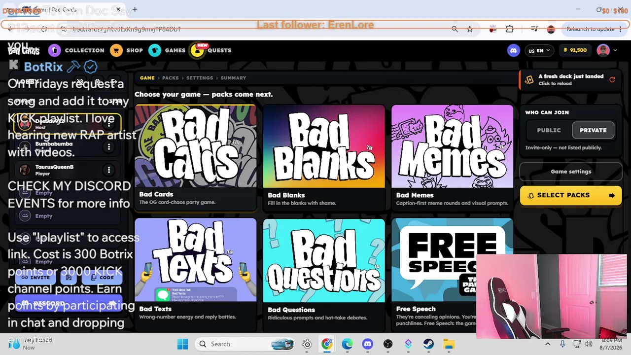Click Relaunch to update

tap(591, 29)
